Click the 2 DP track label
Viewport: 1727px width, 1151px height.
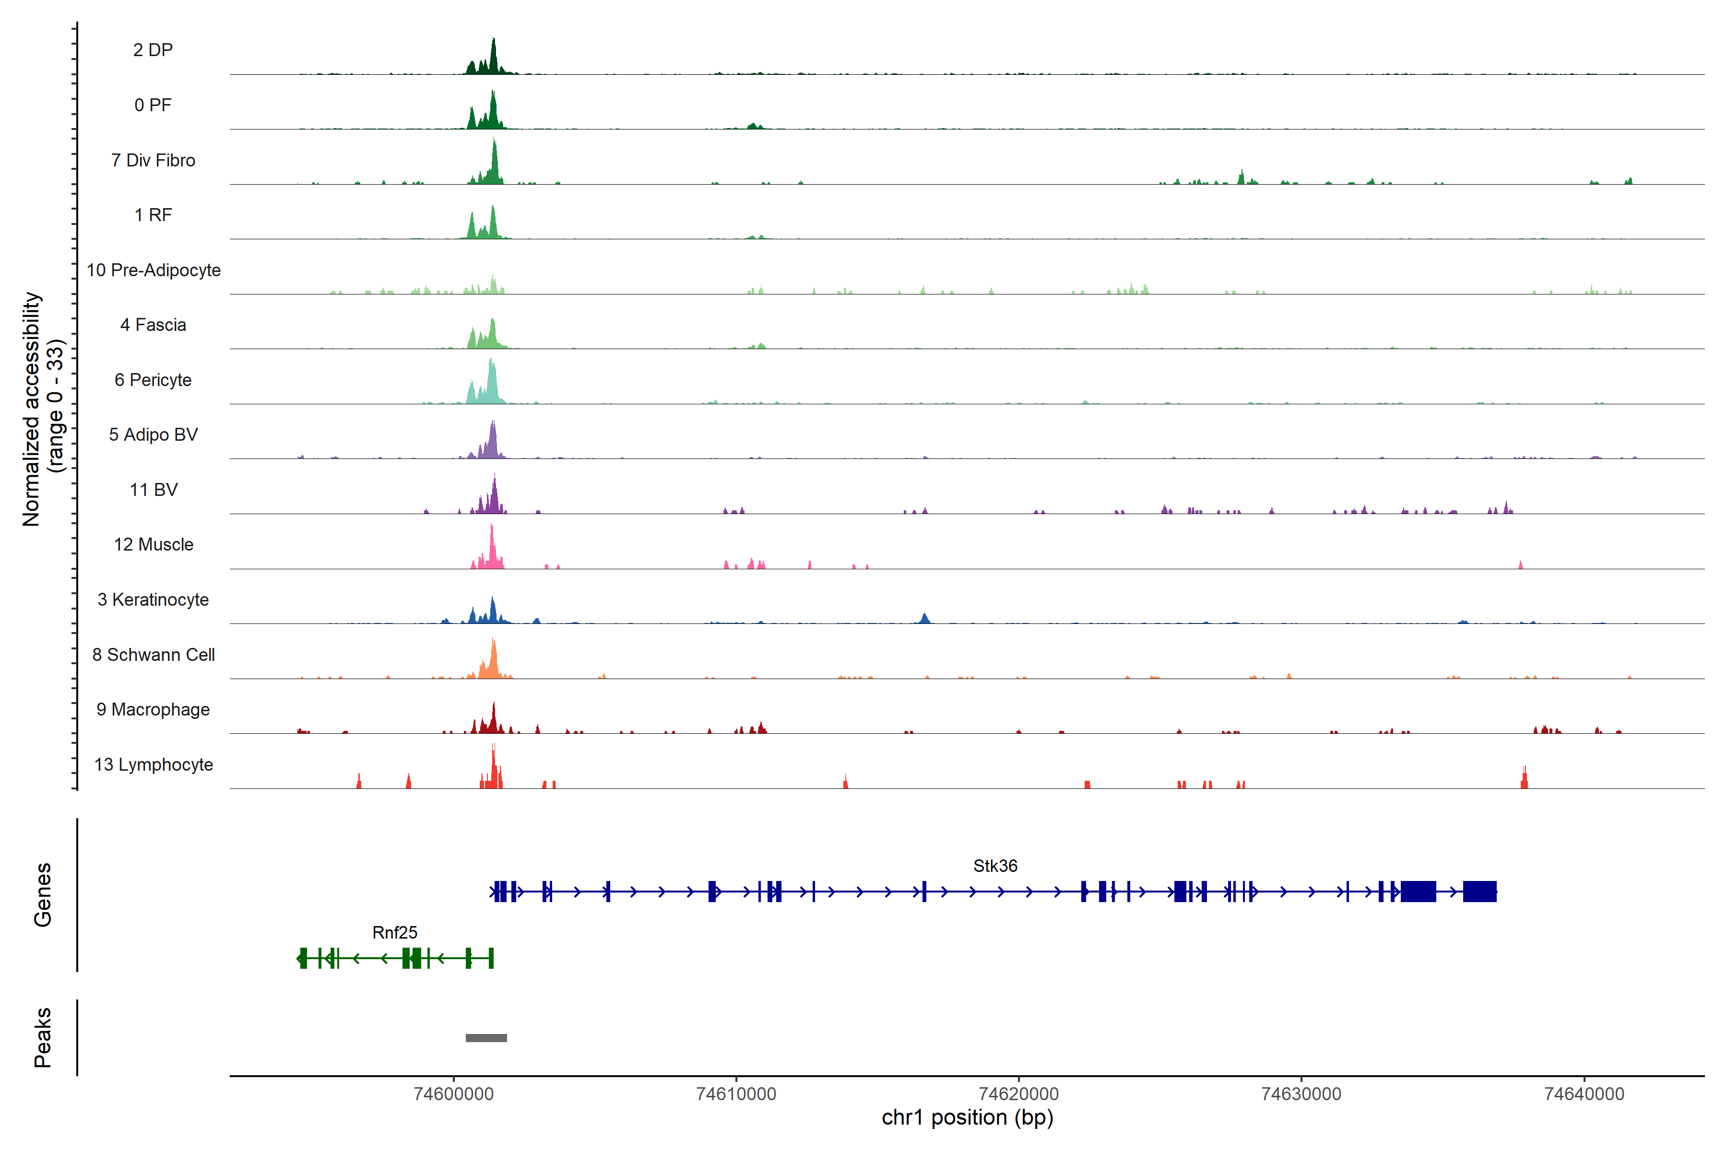153,50
